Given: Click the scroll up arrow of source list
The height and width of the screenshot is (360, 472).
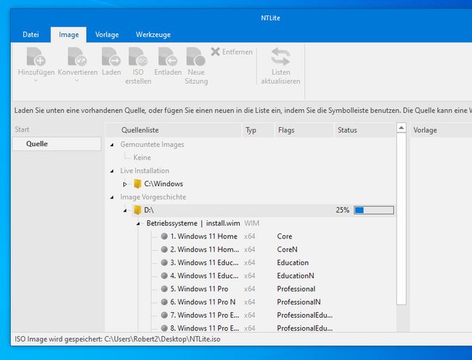Looking at the screenshot, I should point(402,128).
